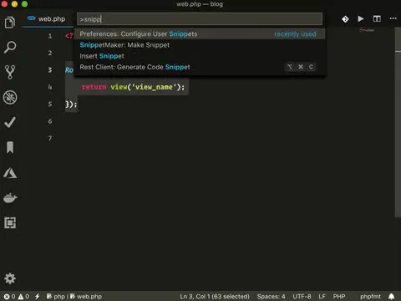The width and height of the screenshot is (401, 301).
Task: Open the More Actions ellipsis menu
Action: tap(393, 18)
